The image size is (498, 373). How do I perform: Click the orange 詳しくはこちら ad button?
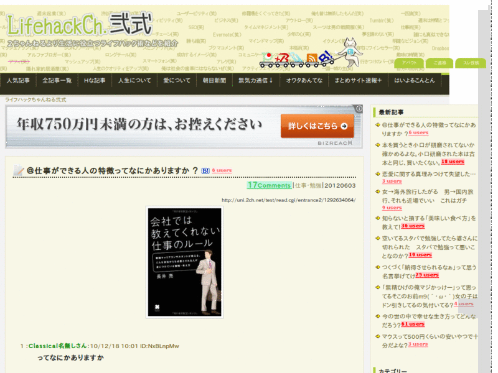point(317,126)
